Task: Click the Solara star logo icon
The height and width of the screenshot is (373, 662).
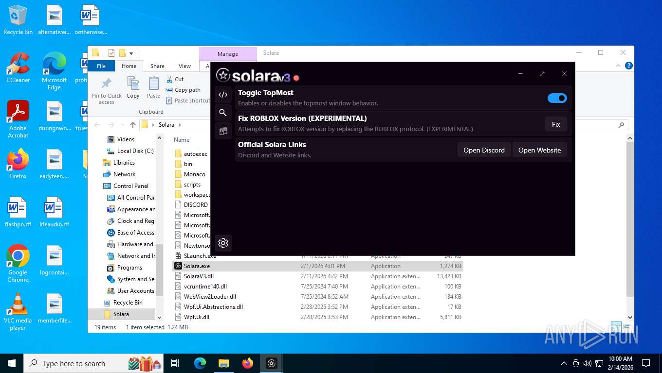Action: pos(223,75)
